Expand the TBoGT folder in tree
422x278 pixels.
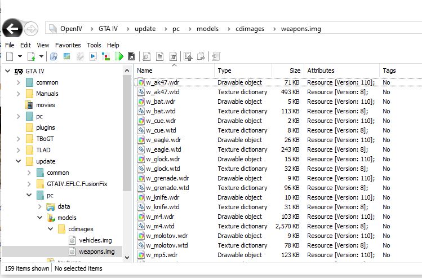pos(18,139)
